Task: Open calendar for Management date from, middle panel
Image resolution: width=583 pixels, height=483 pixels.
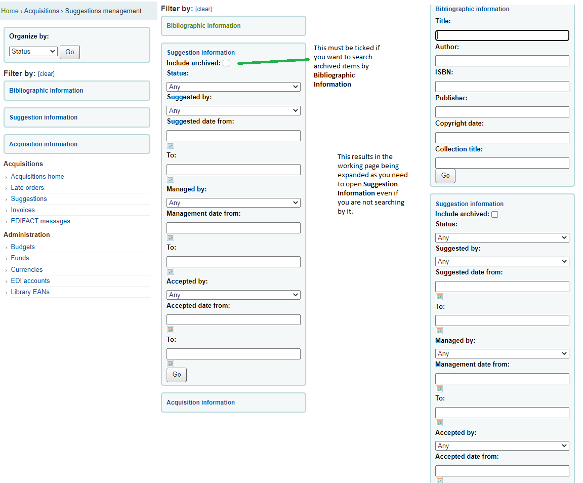Action: [x=171, y=237]
